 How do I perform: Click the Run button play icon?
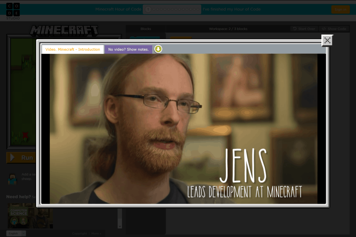pyautogui.click(x=12, y=158)
